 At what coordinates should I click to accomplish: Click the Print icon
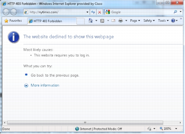click(x=120, y=21)
